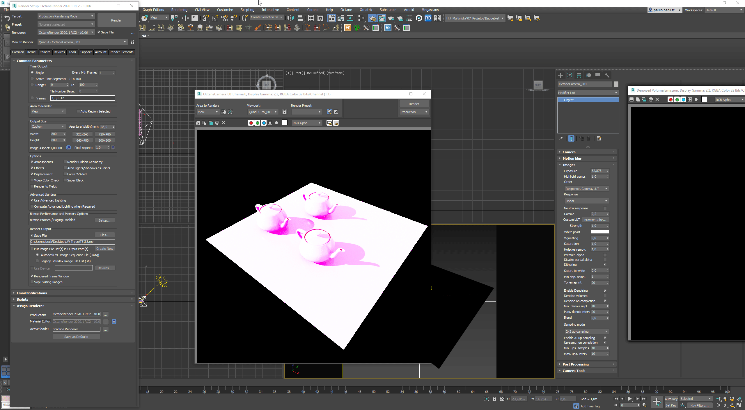Click the Browse Cube button for Custom LUT
This screenshot has height=410, width=745.
[x=595, y=220]
